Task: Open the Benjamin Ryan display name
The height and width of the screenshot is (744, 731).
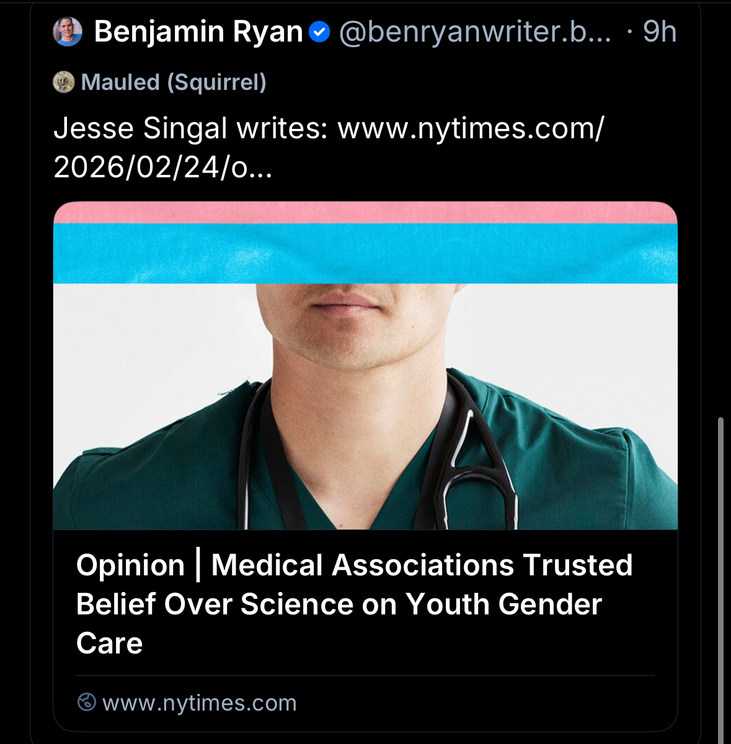Action: click(x=198, y=32)
